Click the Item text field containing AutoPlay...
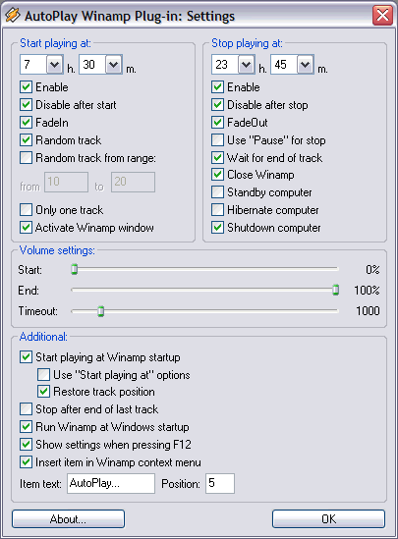 [111, 483]
